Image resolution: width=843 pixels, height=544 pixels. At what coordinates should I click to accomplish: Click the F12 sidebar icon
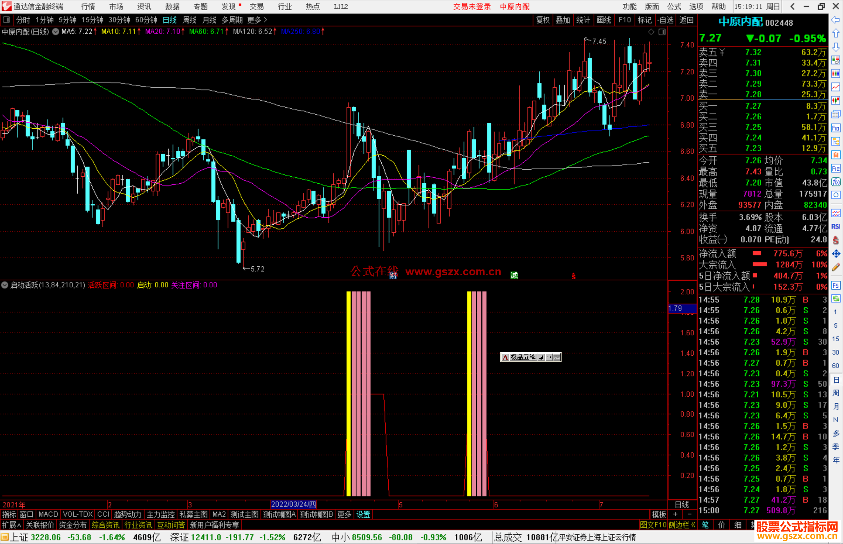(x=836, y=168)
